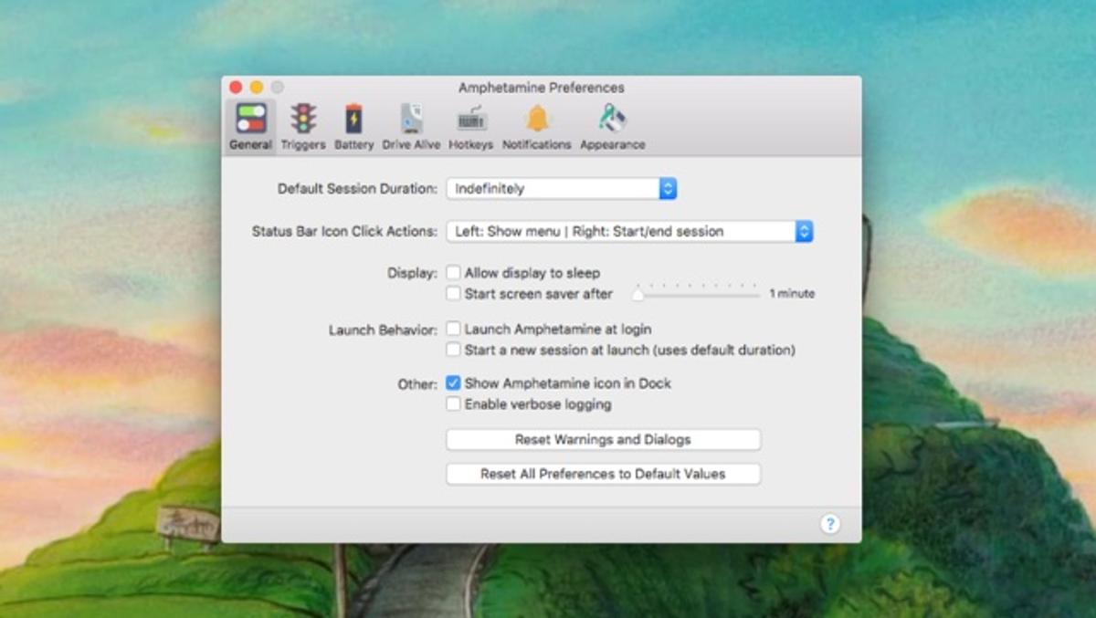
Task: Select the Battery preferences icon
Action: click(353, 120)
